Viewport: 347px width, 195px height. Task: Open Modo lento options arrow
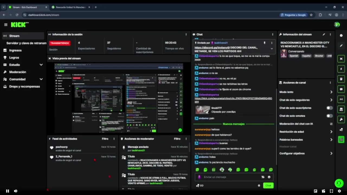[x=331, y=92]
